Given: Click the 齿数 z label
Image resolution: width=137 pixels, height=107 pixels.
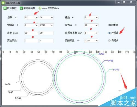Looking at the screenshot, I should tap(12, 17).
